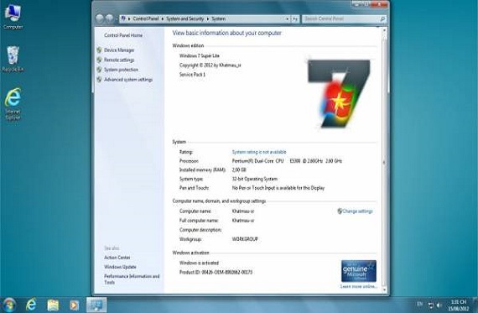
Task: Open Windows Media Player from taskbar
Action: point(74,305)
